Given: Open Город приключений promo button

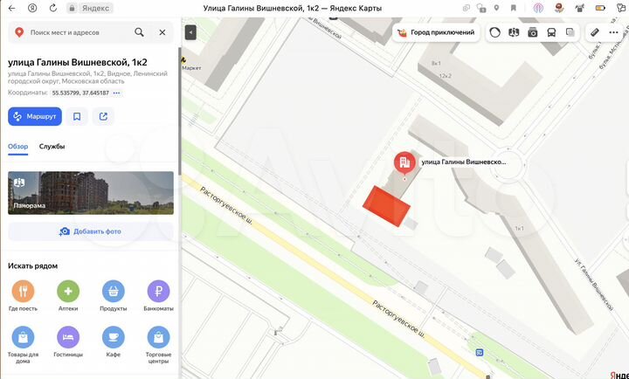Looking at the screenshot, I should tap(436, 32).
